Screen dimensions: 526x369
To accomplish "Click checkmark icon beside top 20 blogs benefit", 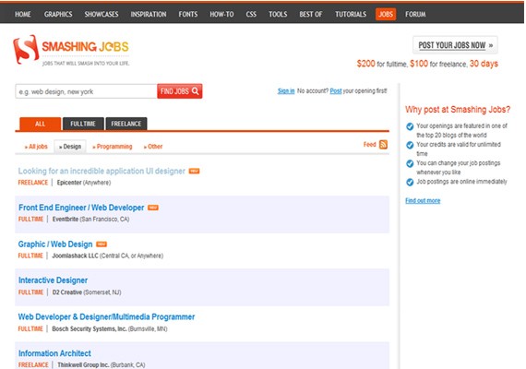I will click(x=410, y=126).
